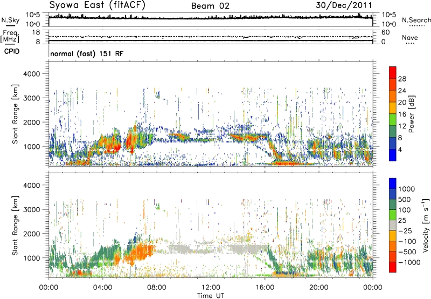Choose the teal Velocity swatch between 100 and 500
The width and height of the screenshot is (431, 299).
[x=393, y=205]
